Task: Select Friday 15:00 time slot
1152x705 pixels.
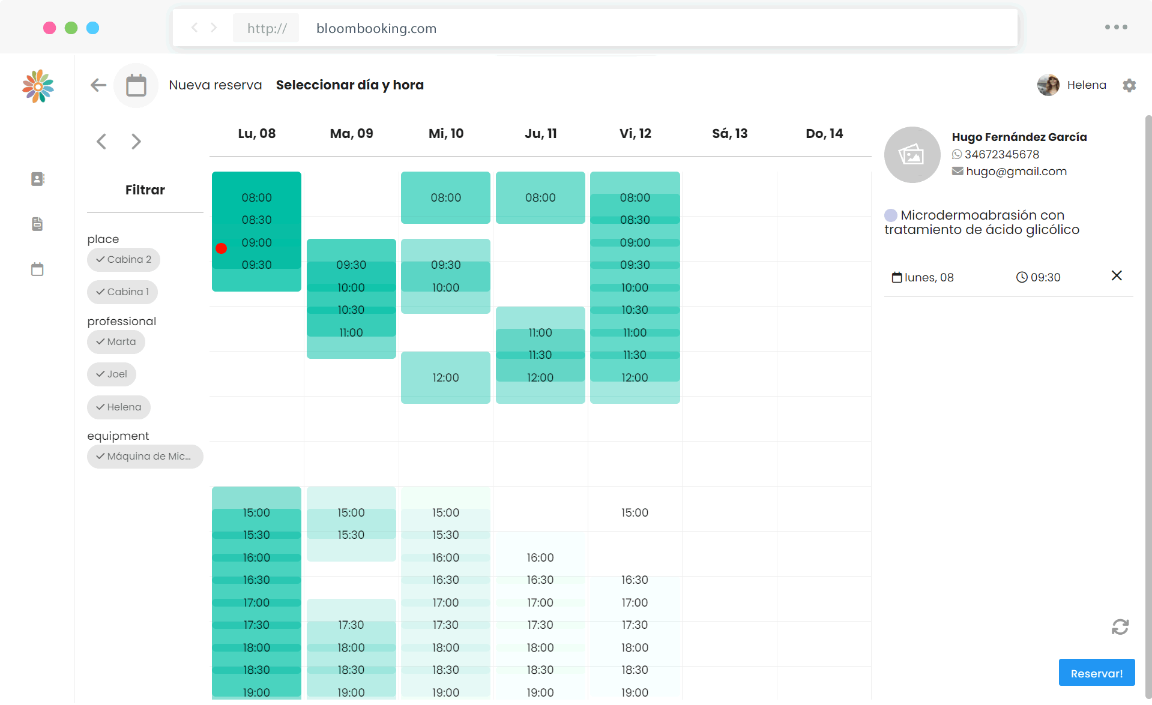Action: pyautogui.click(x=635, y=512)
